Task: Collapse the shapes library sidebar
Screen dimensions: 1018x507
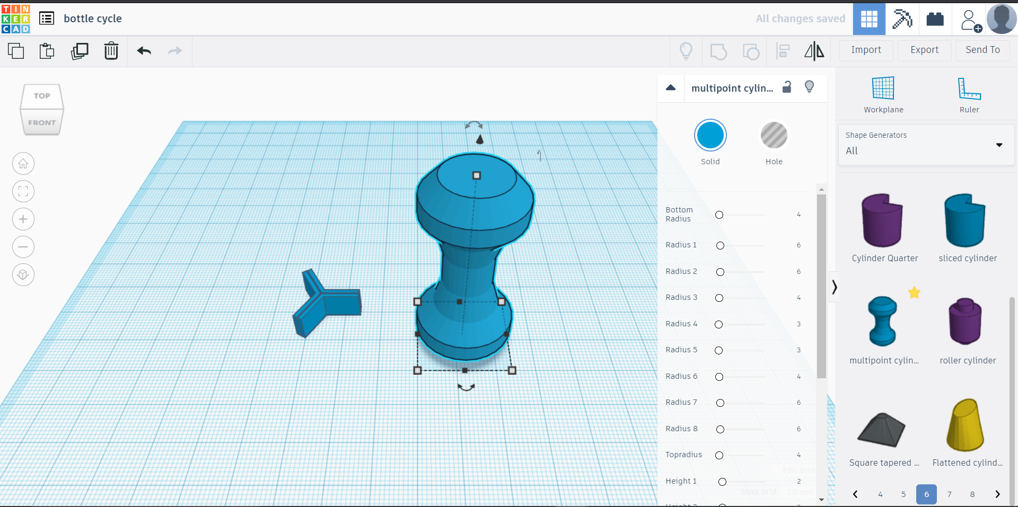Action: (x=834, y=287)
